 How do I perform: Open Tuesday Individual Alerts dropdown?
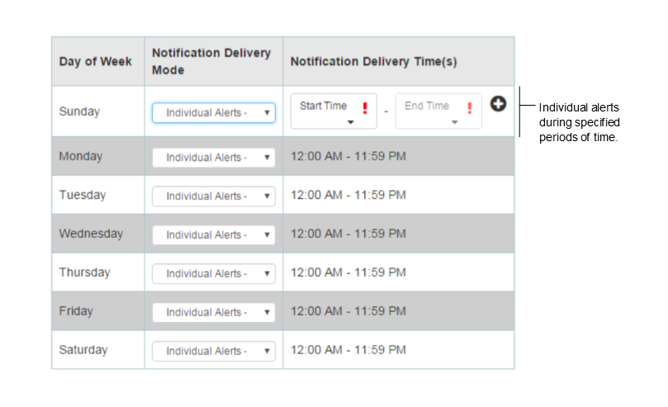[213, 196]
